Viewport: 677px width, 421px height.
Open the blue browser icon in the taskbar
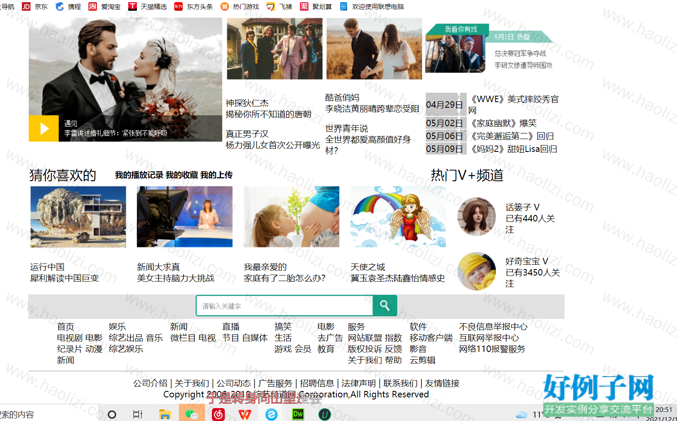pyautogui.click(x=272, y=415)
